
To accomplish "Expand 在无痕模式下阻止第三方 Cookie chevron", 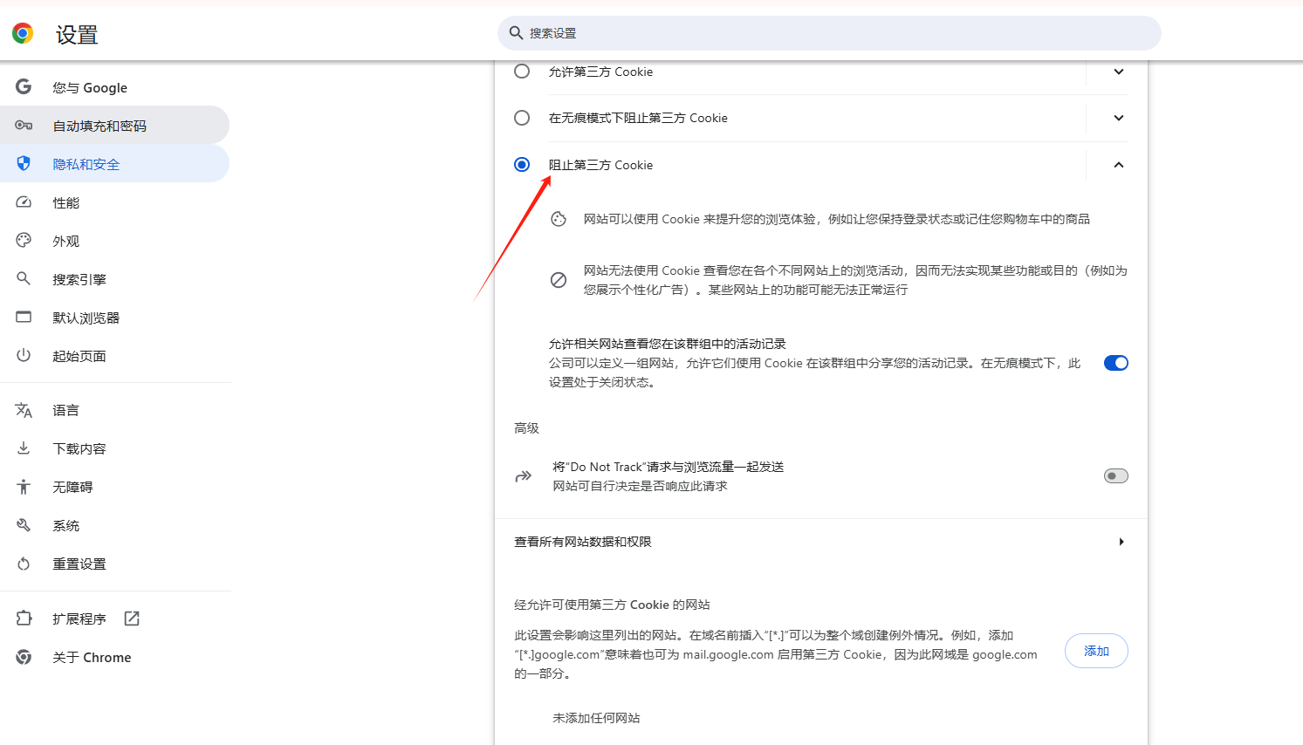I will click(1119, 118).
